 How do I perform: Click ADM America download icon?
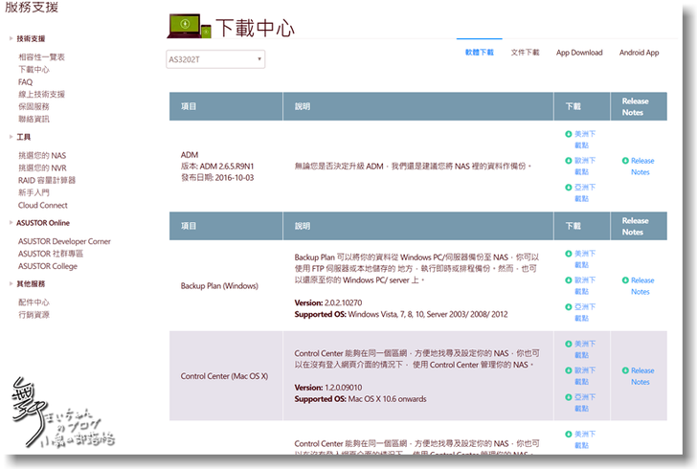tap(569, 134)
